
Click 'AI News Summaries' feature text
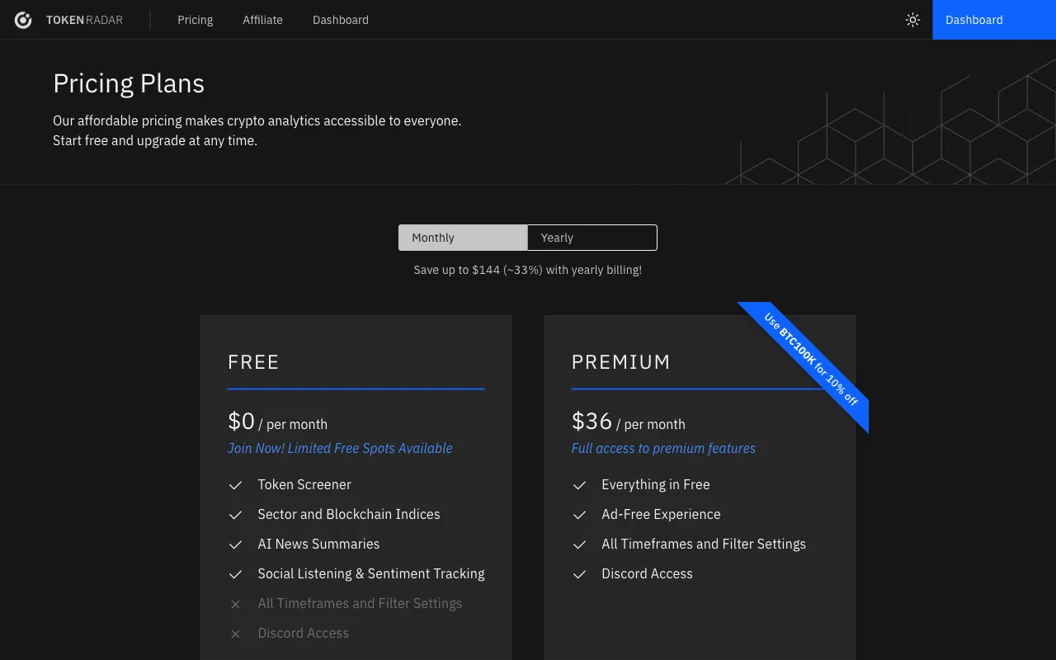(318, 544)
